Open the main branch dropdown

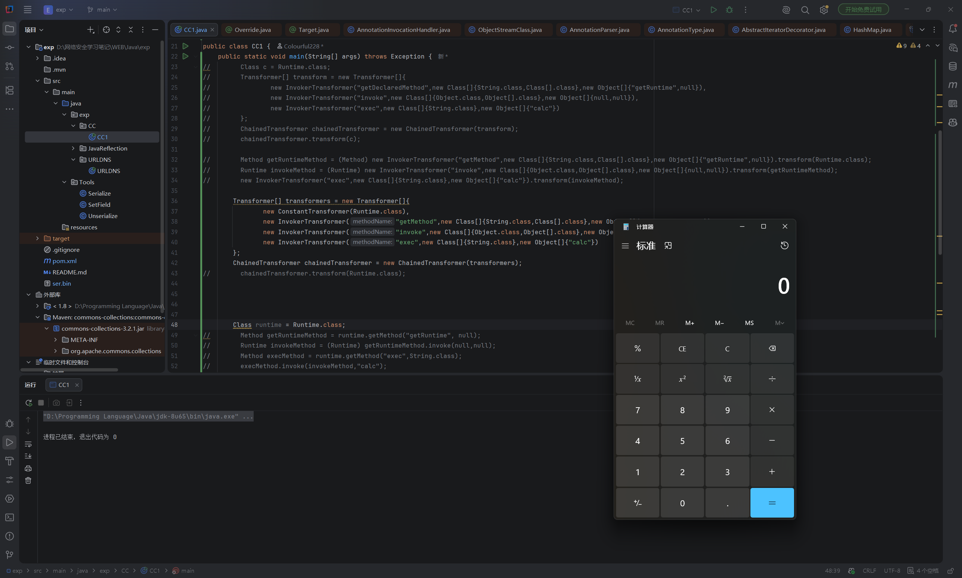pos(102,10)
